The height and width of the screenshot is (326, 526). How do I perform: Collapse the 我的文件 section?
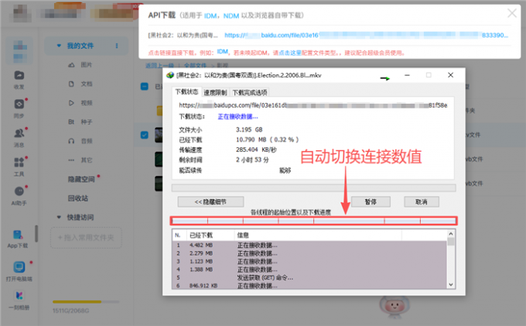tap(59, 46)
